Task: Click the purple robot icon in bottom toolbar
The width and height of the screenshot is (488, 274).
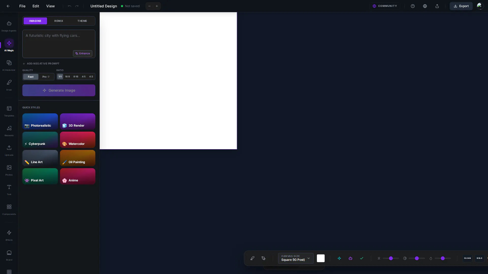Action: pos(350,258)
